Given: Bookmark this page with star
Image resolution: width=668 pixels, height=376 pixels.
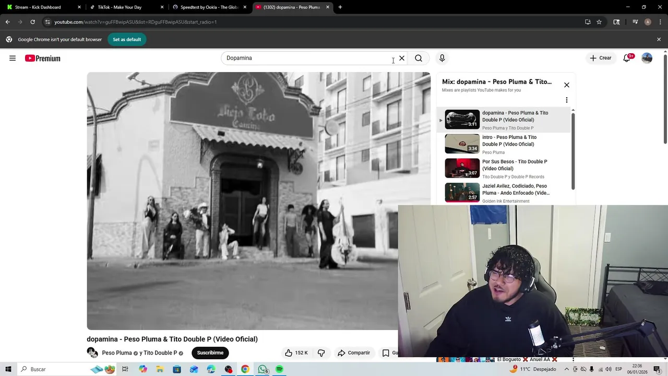Looking at the screenshot, I should click(x=599, y=22).
